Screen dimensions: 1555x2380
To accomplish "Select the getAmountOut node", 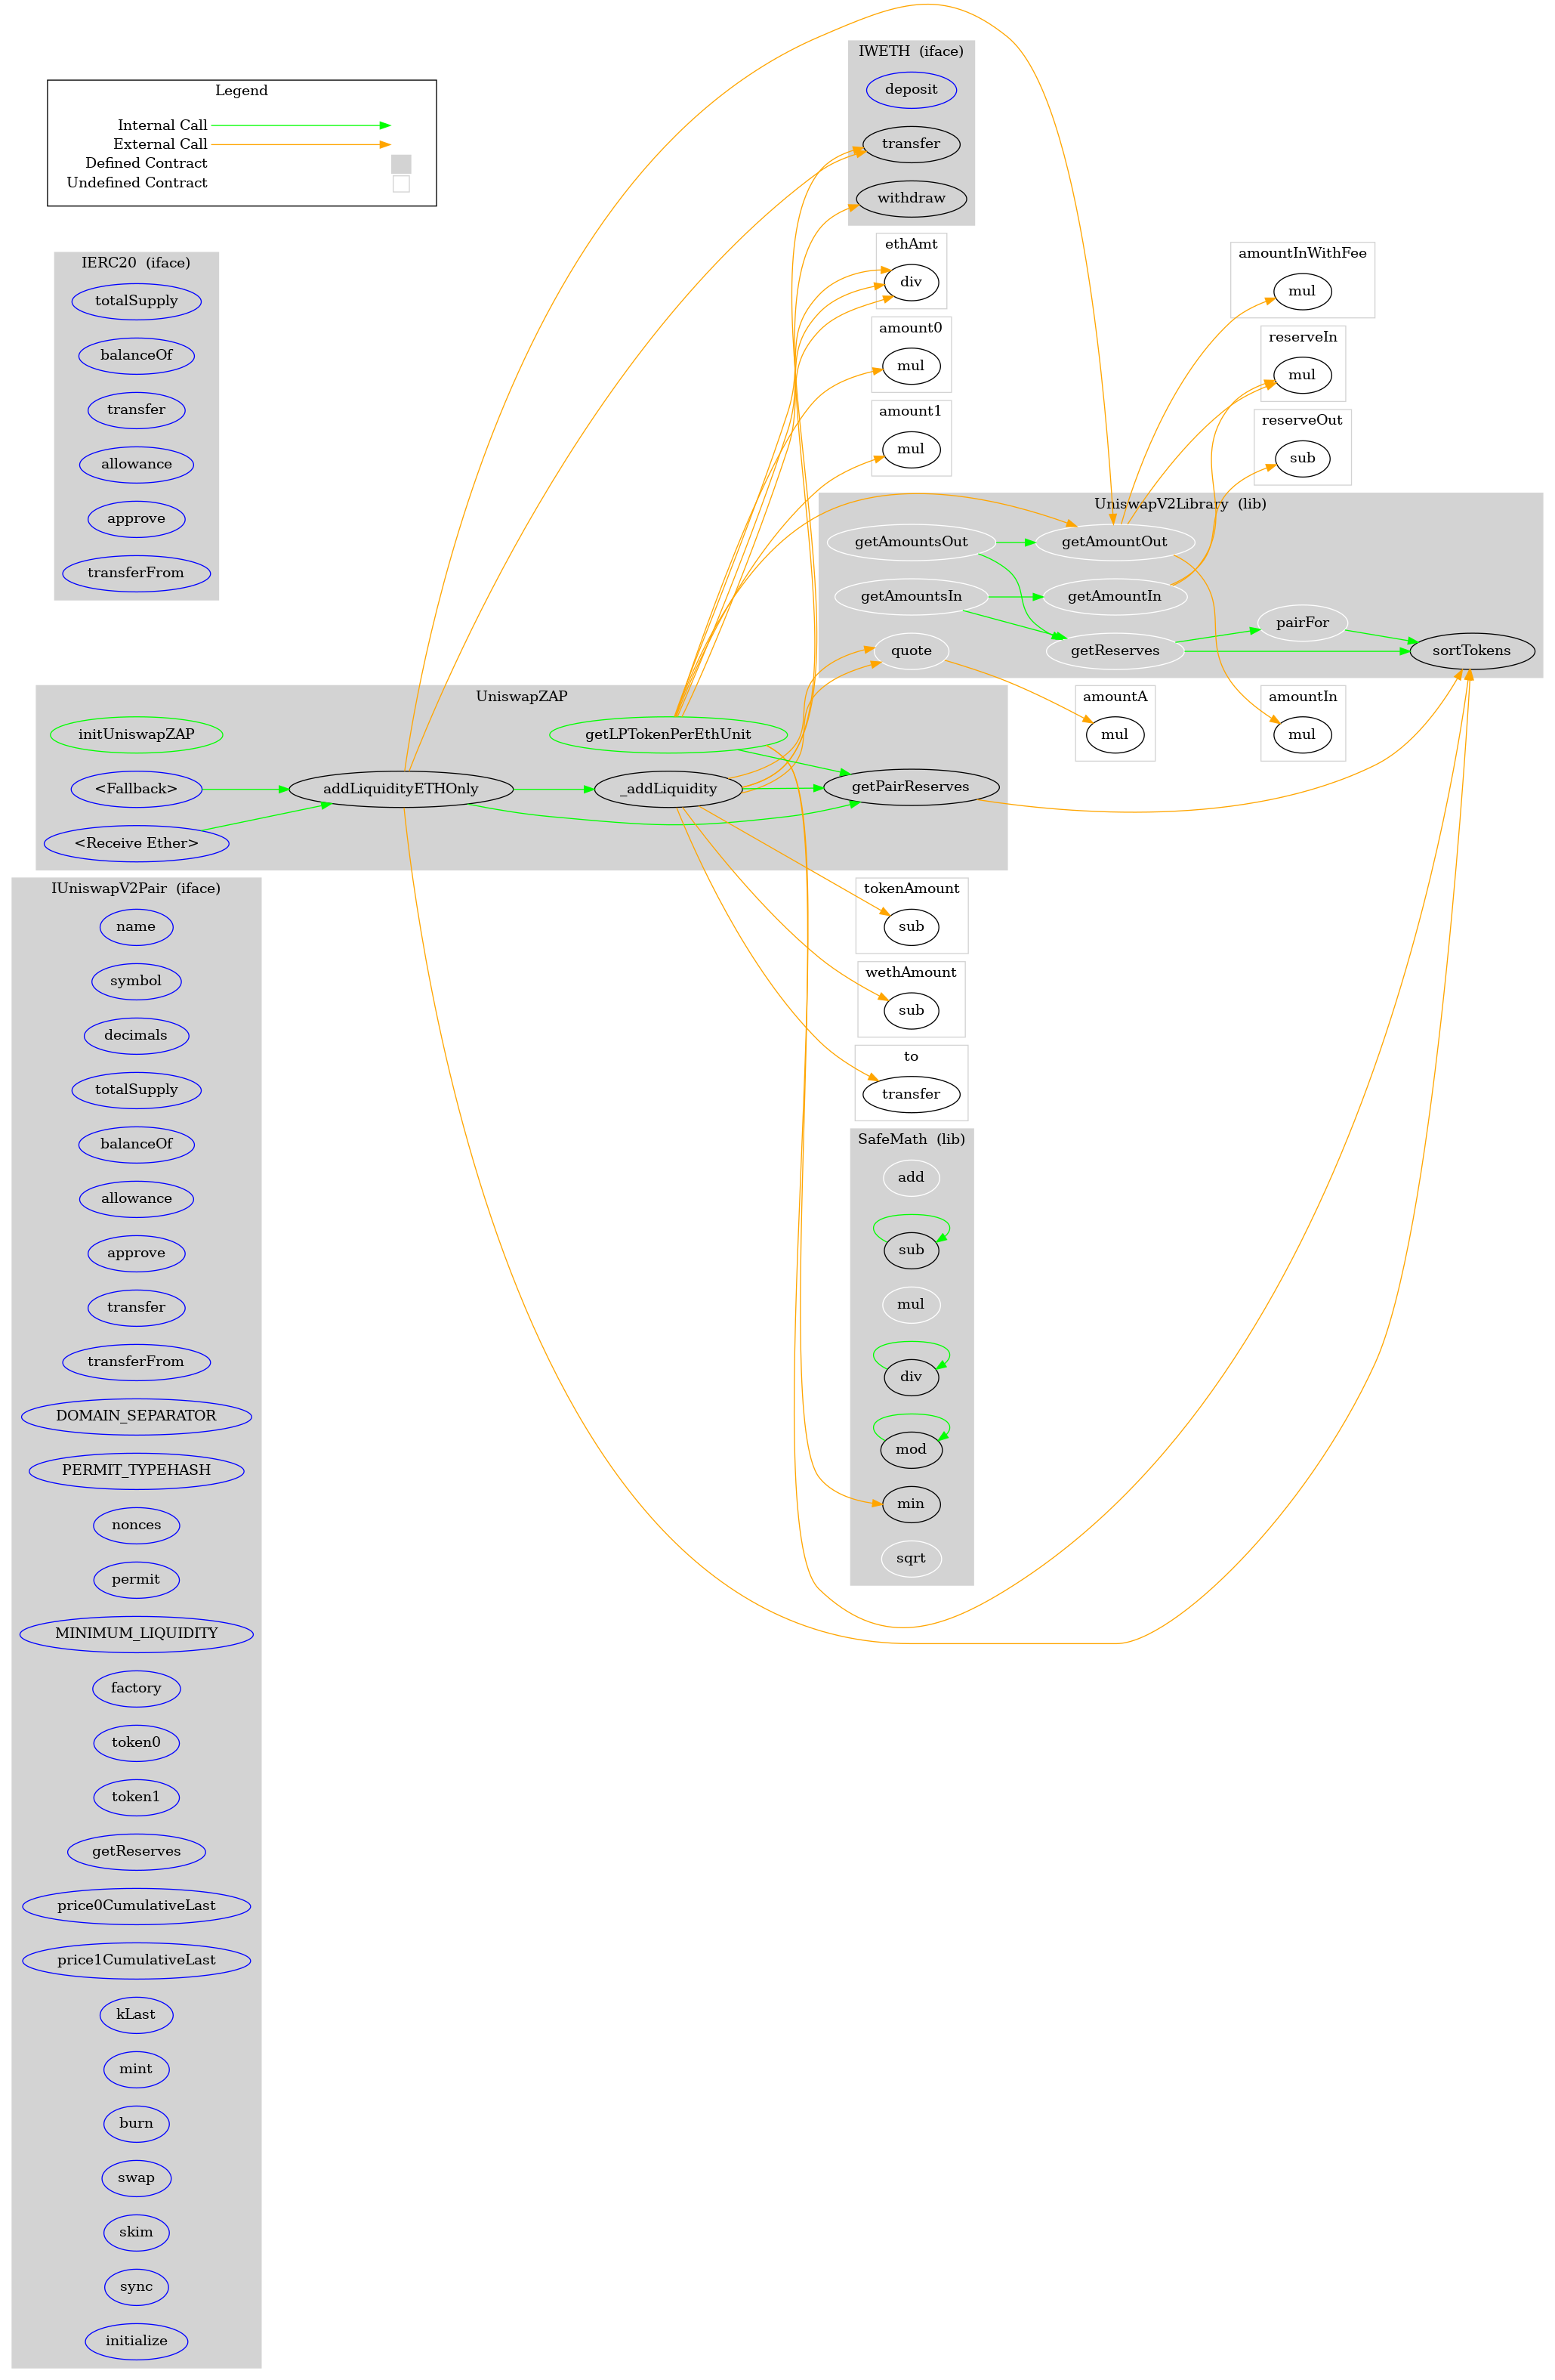I will 1114,541.
